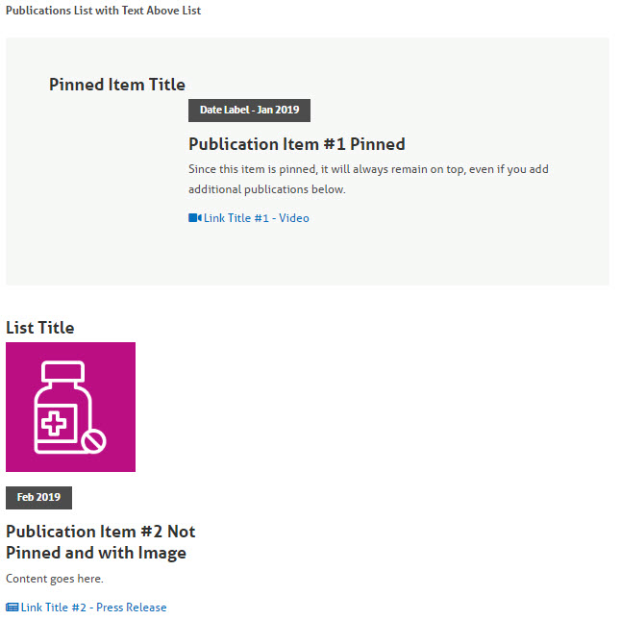Click the 'Since this item is pinned' description text

click(368, 169)
